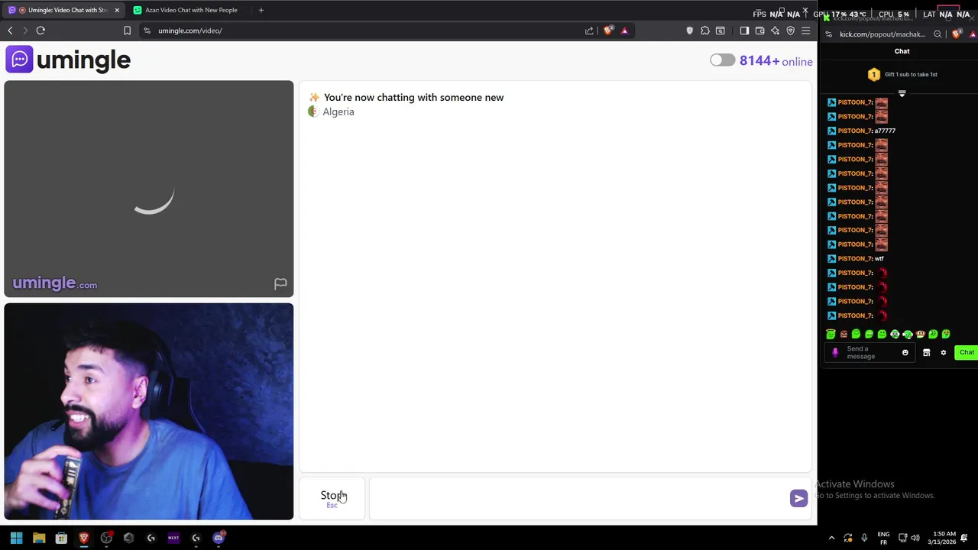Viewport: 978px width, 550px height.
Task: Open the browser extensions puzzle icon
Action: pos(704,31)
